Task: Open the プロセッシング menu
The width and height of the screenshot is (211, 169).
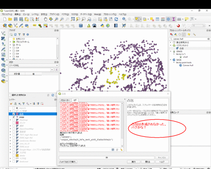Action: click(x=110, y=14)
